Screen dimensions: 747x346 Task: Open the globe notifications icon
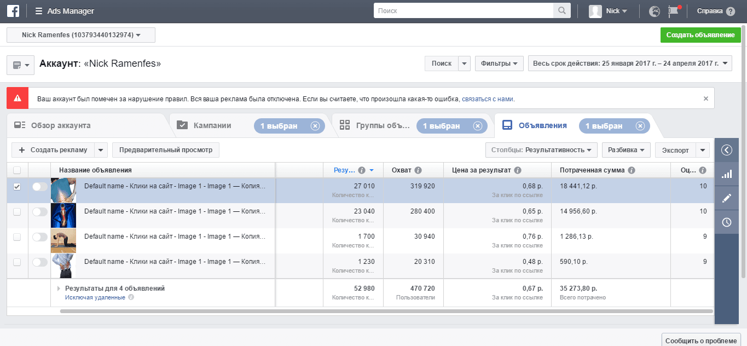coord(654,11)
